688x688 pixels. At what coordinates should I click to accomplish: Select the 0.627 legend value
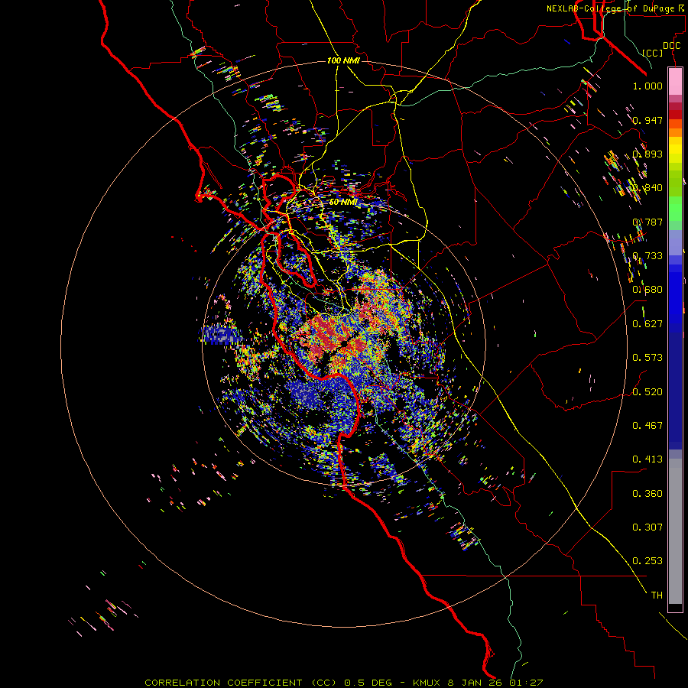647,324
